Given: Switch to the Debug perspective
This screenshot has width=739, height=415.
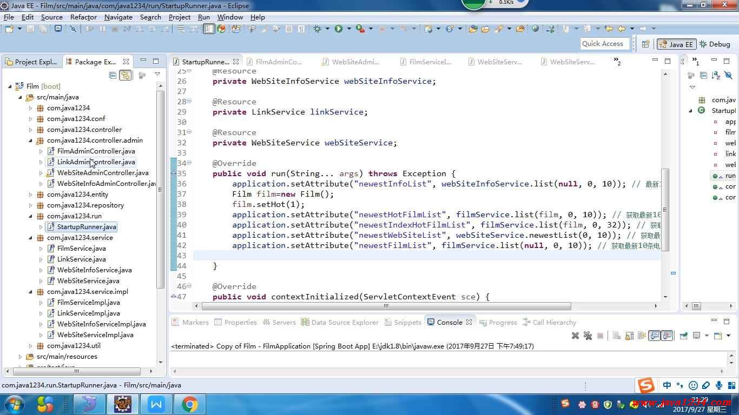Looking at the screenshot, I should pyautogui.click(x=715, y=44).
